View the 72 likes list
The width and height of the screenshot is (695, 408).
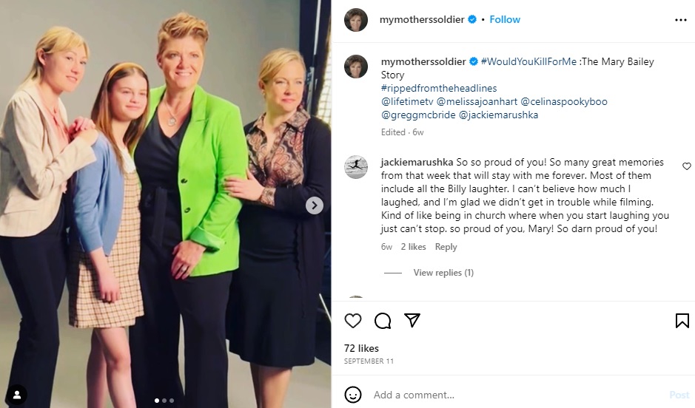[361, 348]
